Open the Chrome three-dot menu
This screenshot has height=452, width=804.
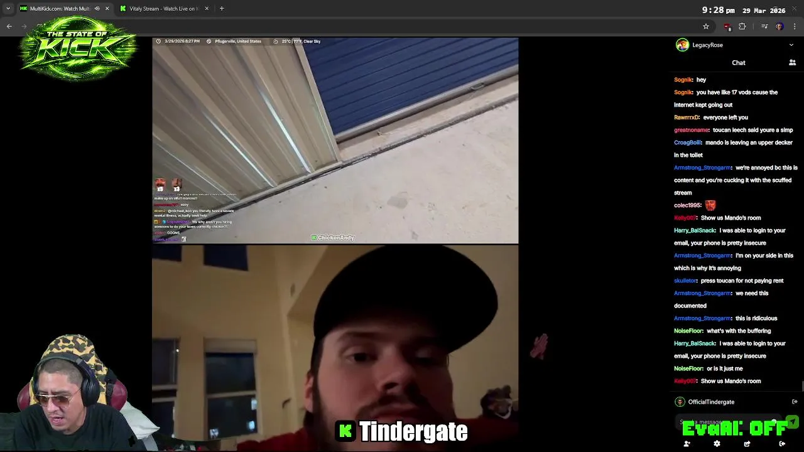[795, 26]
